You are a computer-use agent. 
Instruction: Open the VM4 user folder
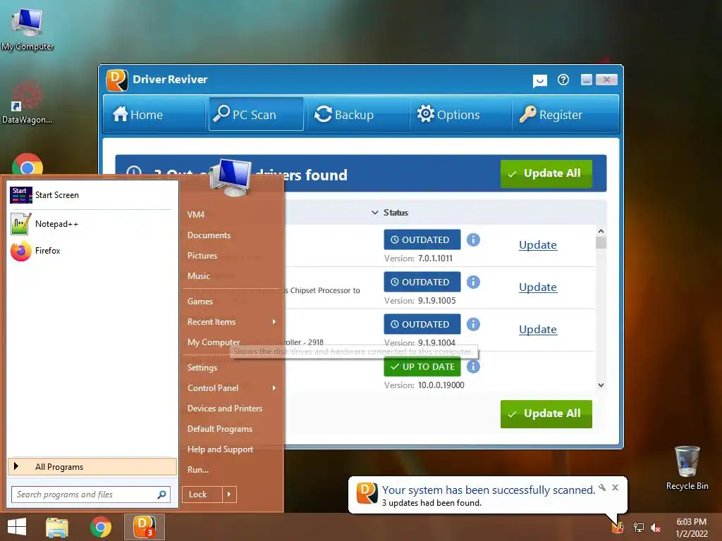coord(196,215)
